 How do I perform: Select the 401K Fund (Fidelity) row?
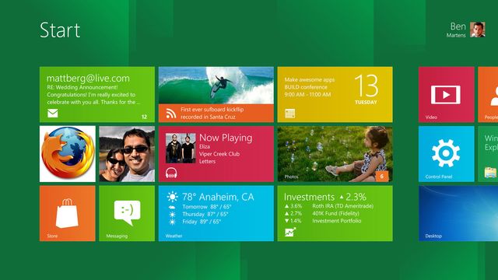tap(321, 213)
